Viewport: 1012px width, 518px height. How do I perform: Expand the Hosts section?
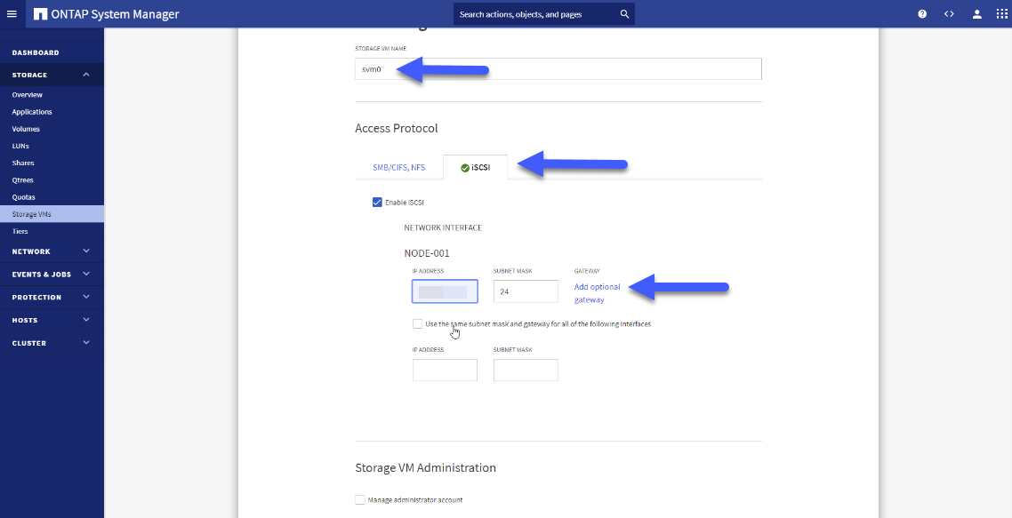click(86, 320)
